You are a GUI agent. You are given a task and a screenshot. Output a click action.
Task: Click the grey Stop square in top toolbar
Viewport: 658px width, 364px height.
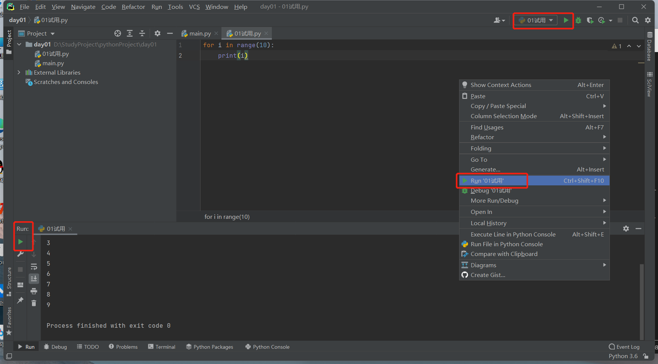pyautogui.click(x=620, y=20)
